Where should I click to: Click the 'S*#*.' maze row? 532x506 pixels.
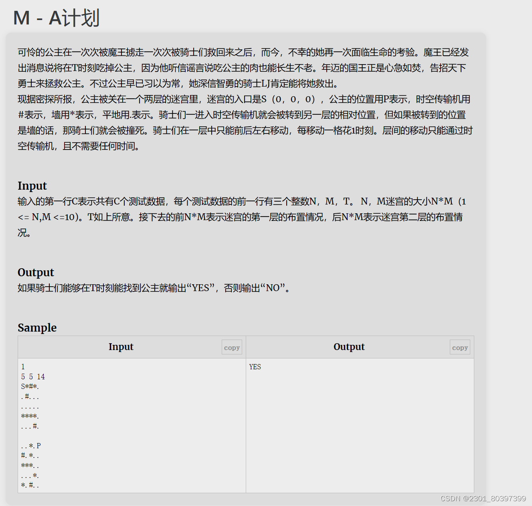point(30,387)
